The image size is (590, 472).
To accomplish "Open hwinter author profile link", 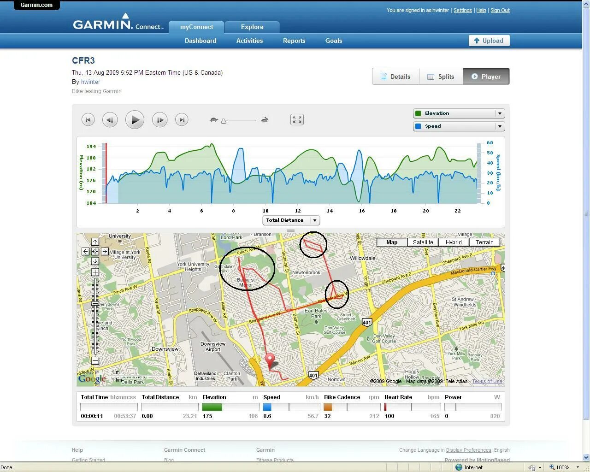I will (90, 82).
